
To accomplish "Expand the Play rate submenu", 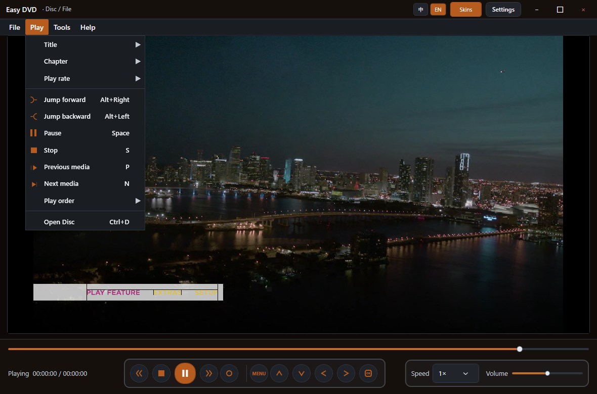I will point(86,78).
